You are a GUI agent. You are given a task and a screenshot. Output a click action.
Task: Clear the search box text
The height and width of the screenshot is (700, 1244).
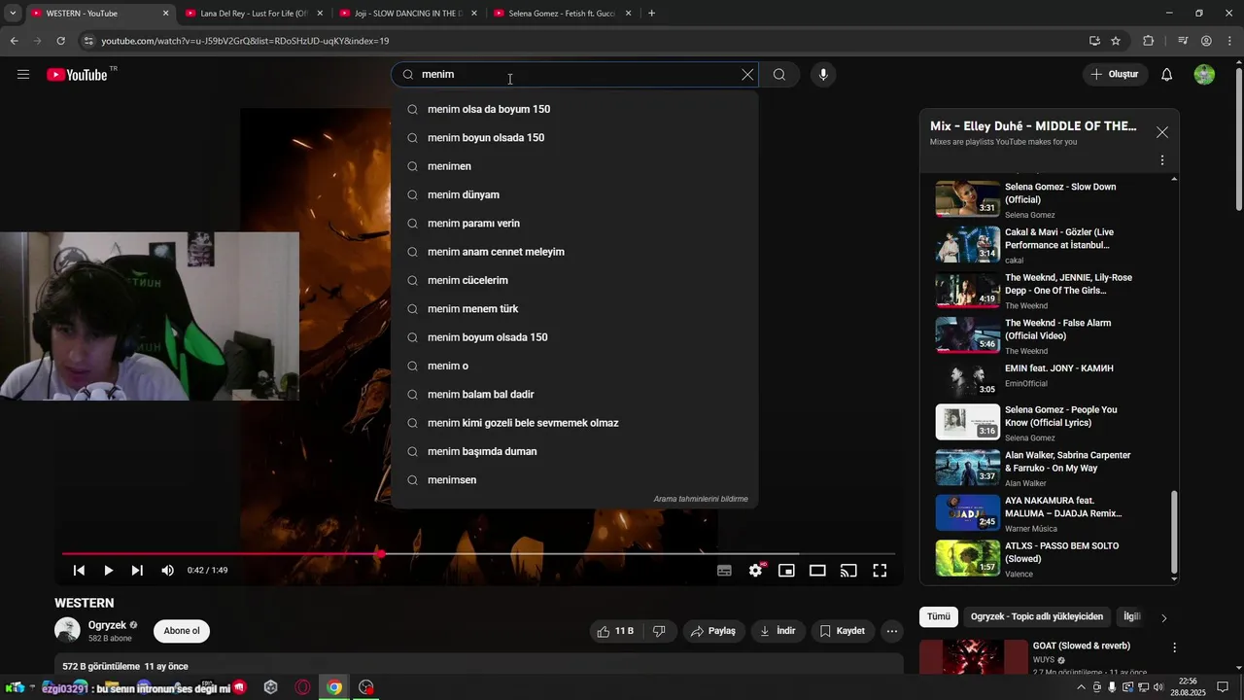[747, 75]
